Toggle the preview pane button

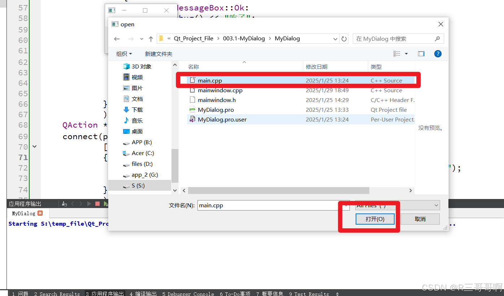[x=421, y=54]
